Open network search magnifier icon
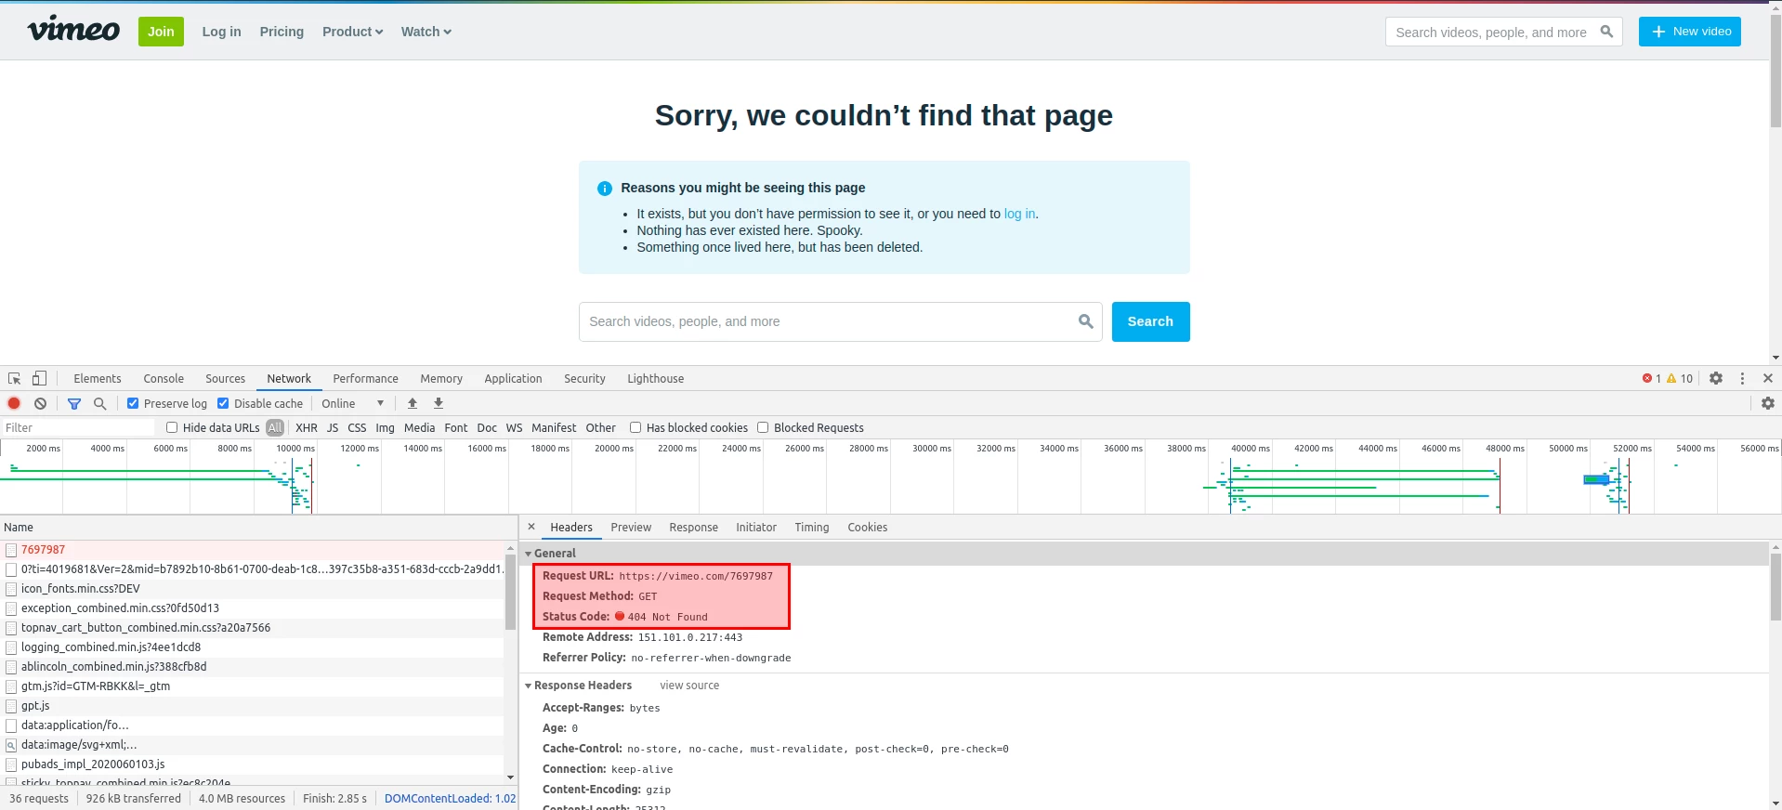 pos(100,403)
